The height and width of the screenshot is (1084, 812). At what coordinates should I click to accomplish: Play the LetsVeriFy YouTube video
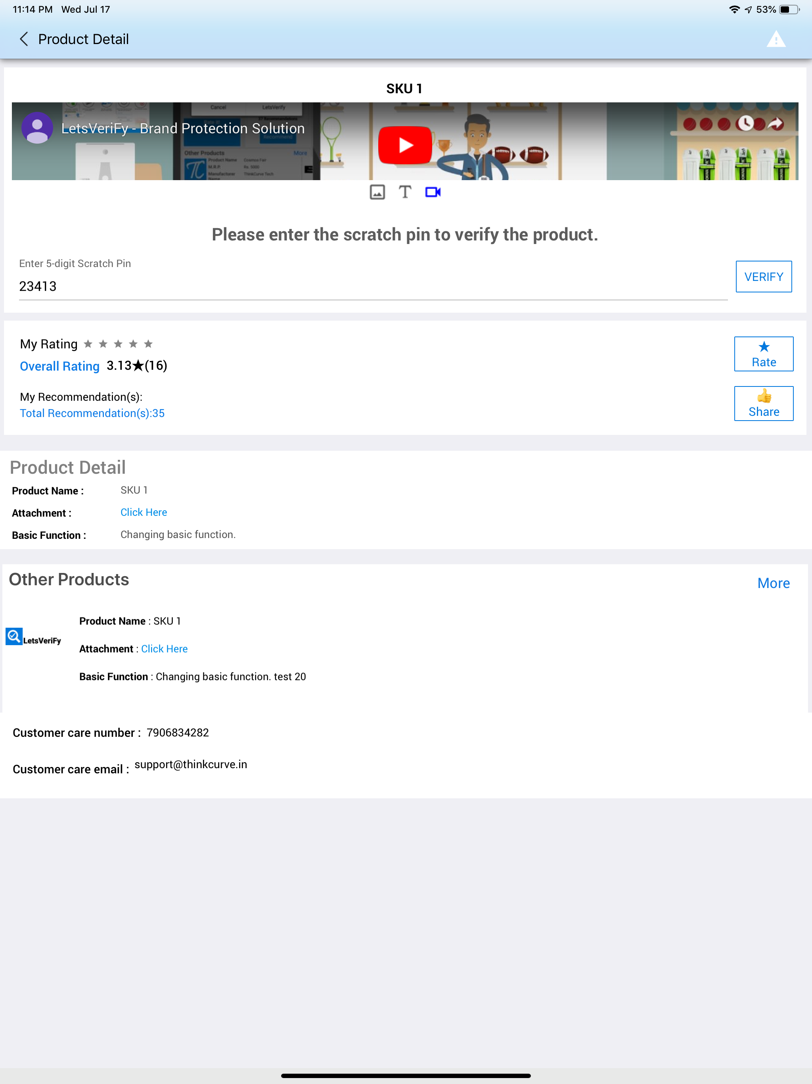point(405,145)
